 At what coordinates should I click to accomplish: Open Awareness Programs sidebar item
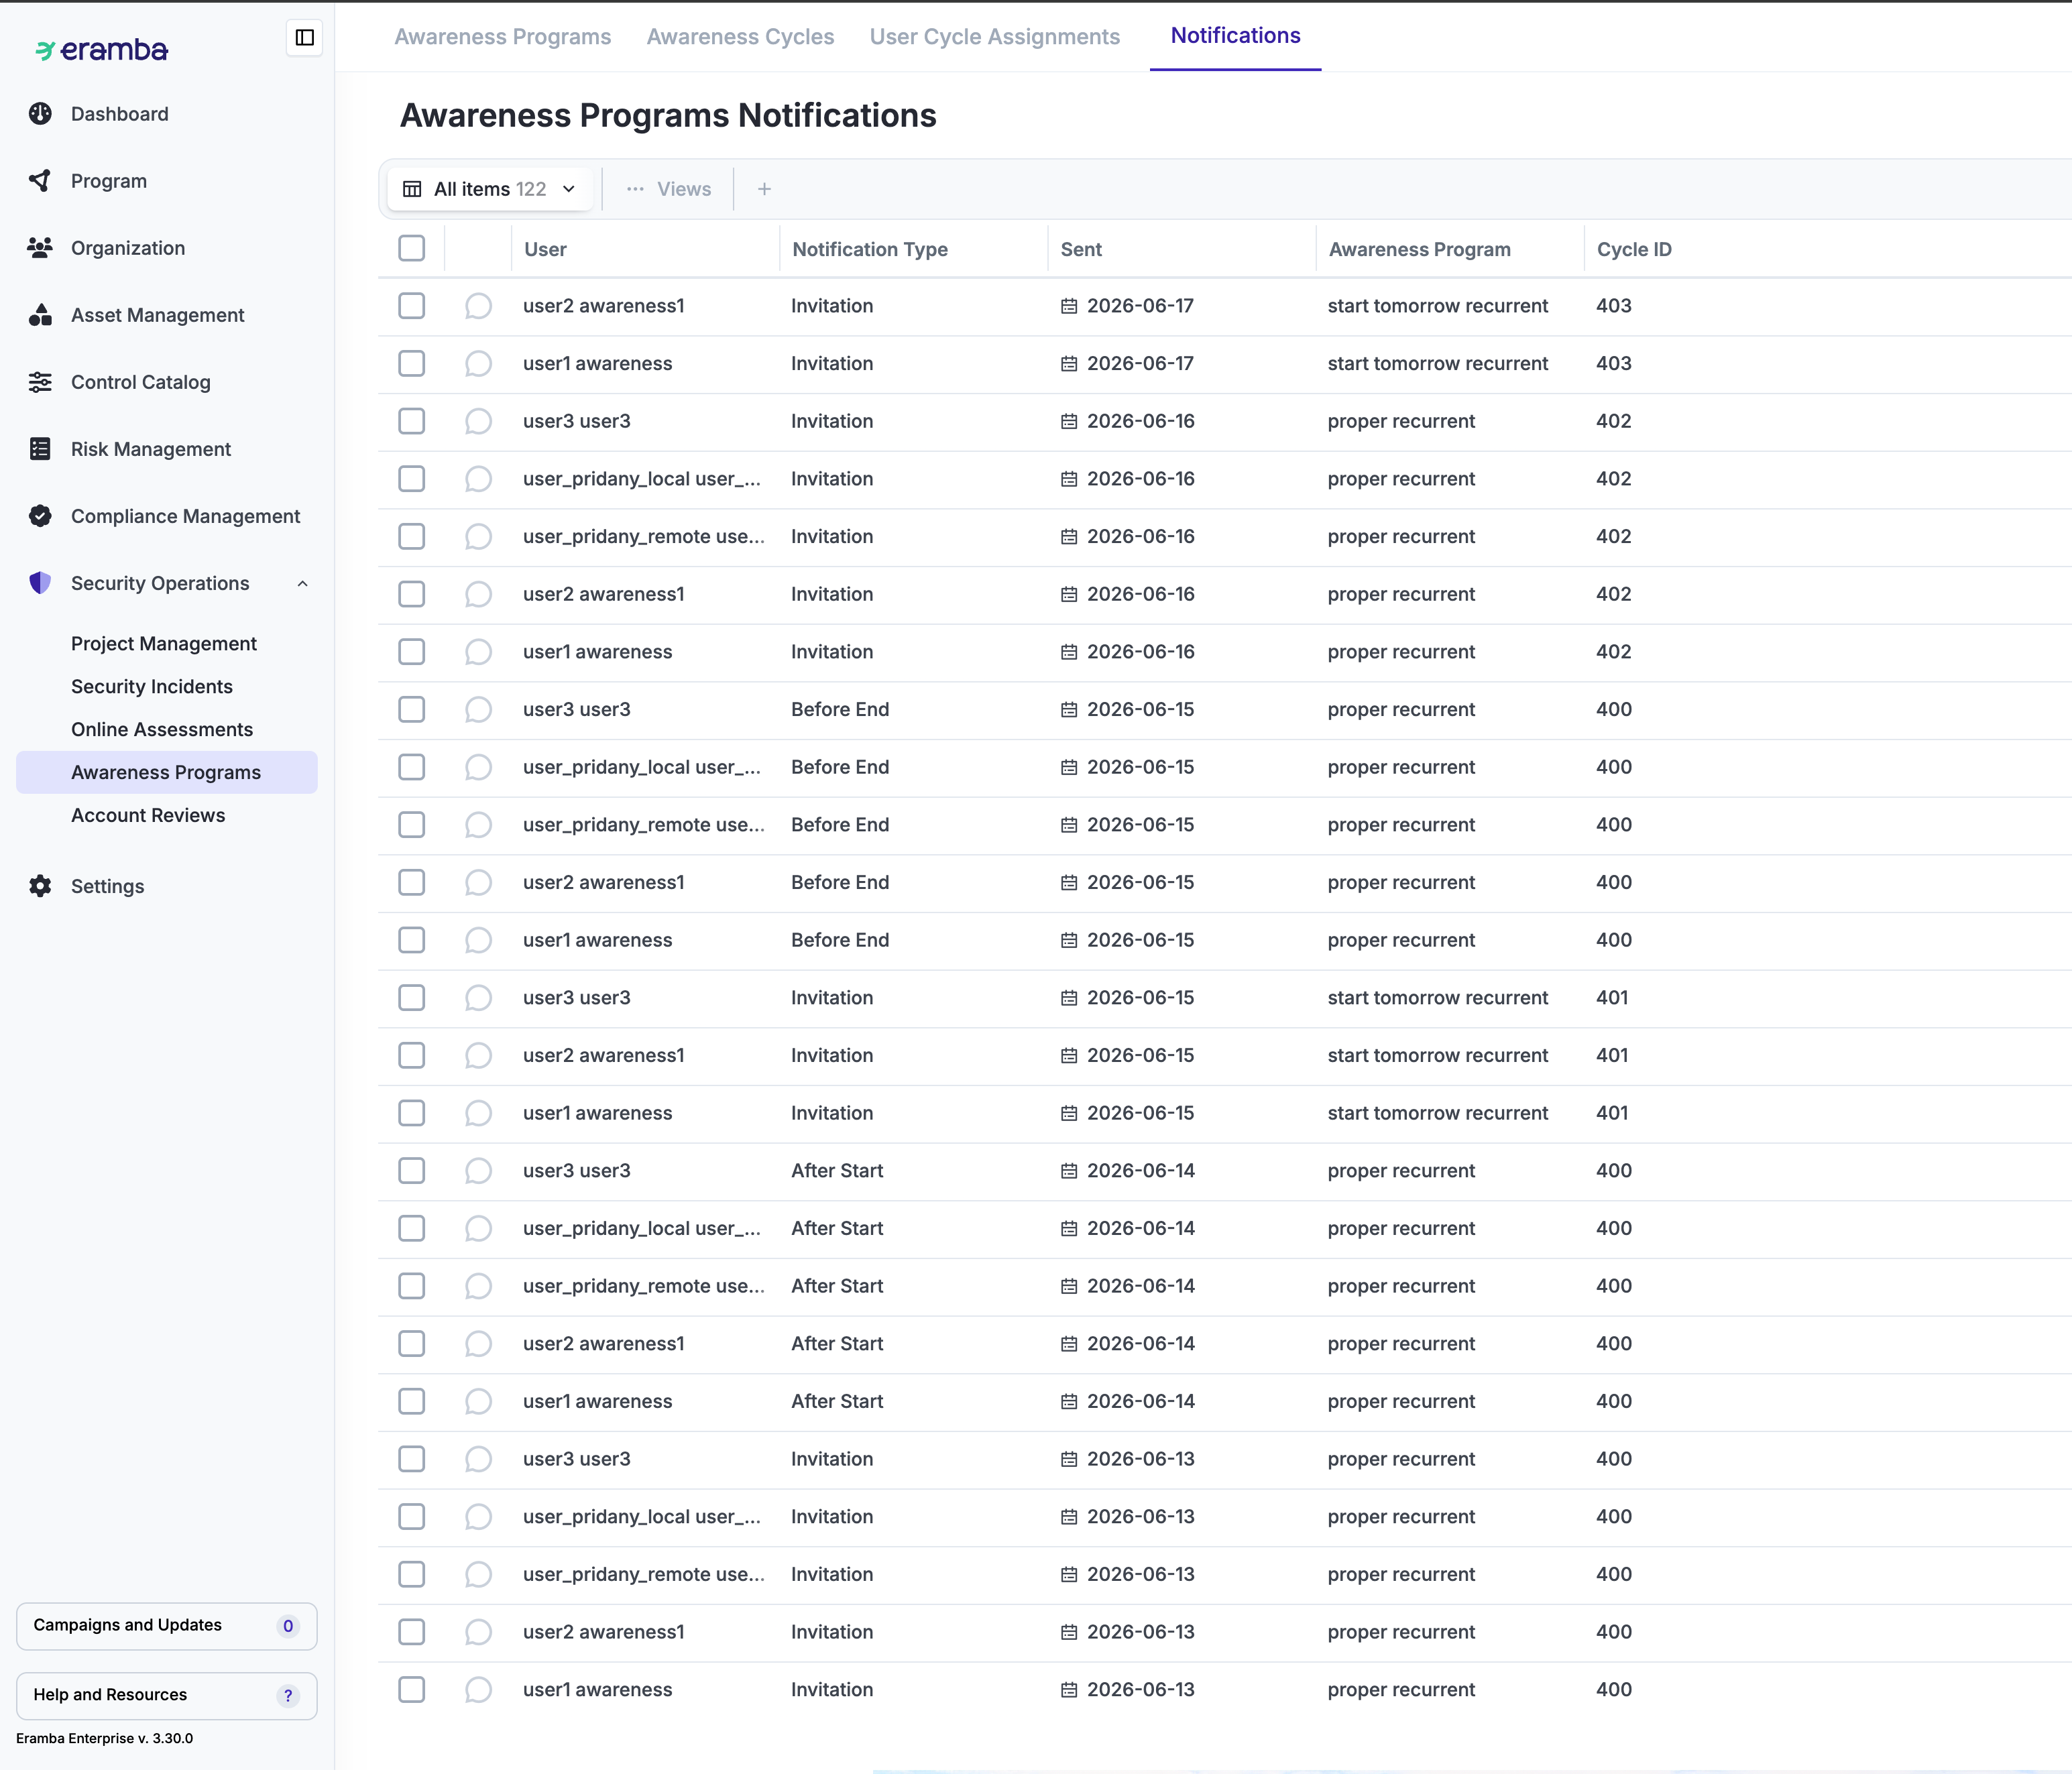point(167,773)
